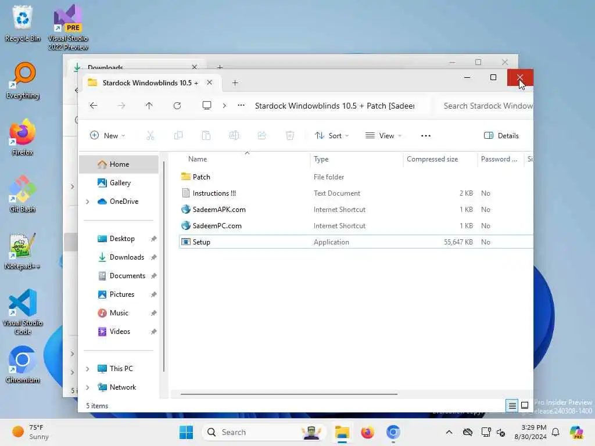
Task: Switch to details list view icon in status bar
Action: pyautogui.click(x=512, y=405)
